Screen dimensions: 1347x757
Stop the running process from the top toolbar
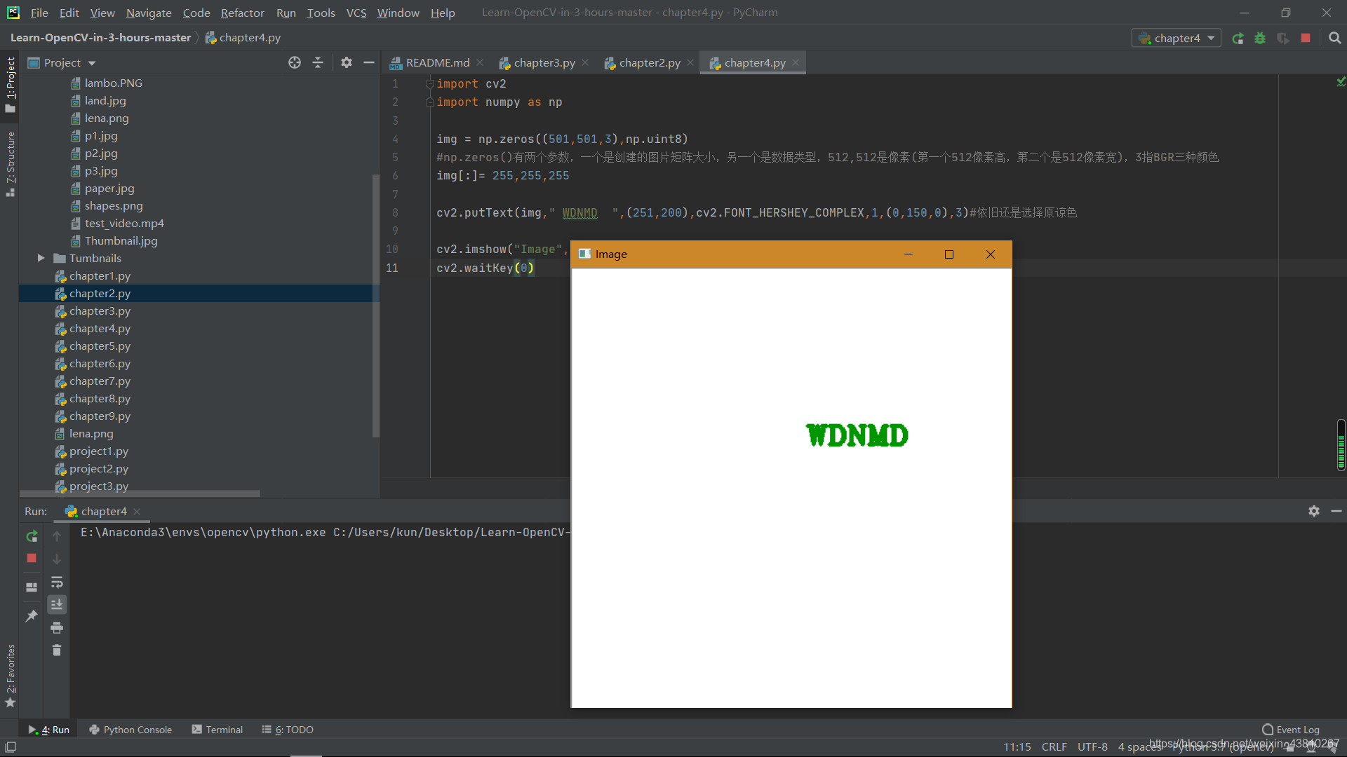[x=1306, y=39]
